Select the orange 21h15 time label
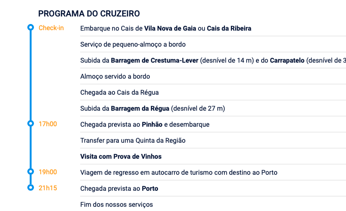 [48, 188]
